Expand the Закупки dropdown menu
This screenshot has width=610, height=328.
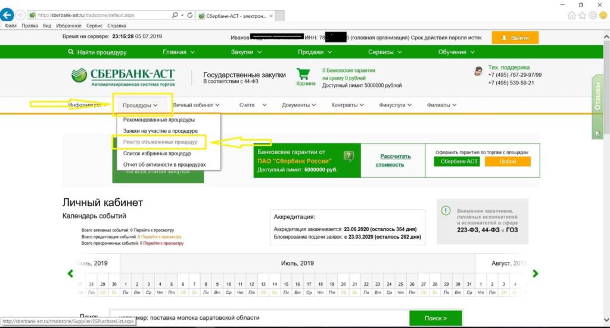pos(246,52)
